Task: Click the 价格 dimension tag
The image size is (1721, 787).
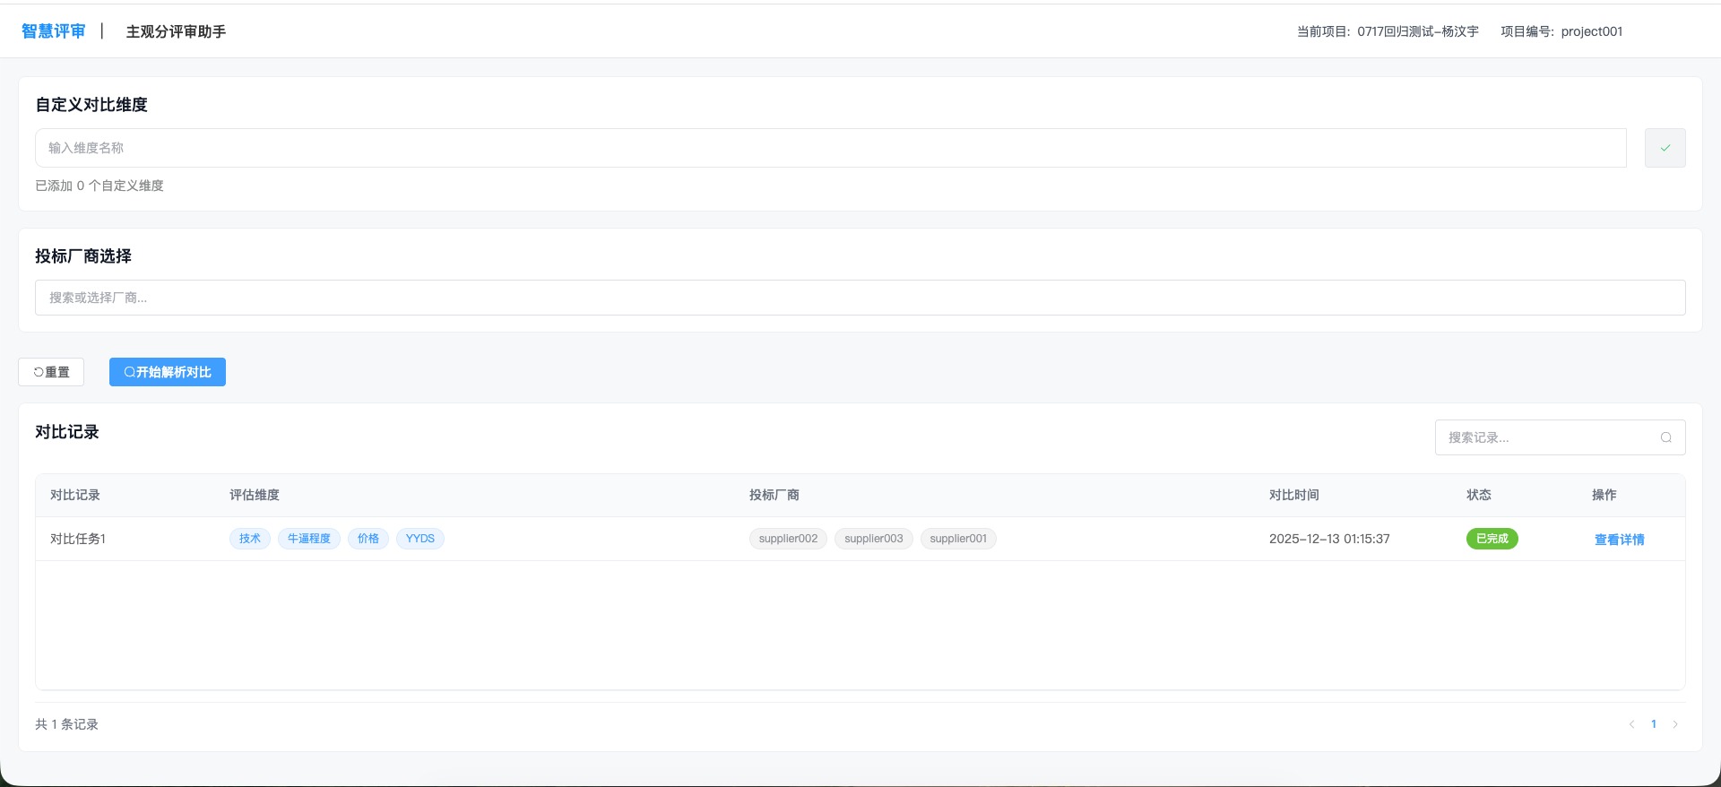Action: (x=368, y=539)
